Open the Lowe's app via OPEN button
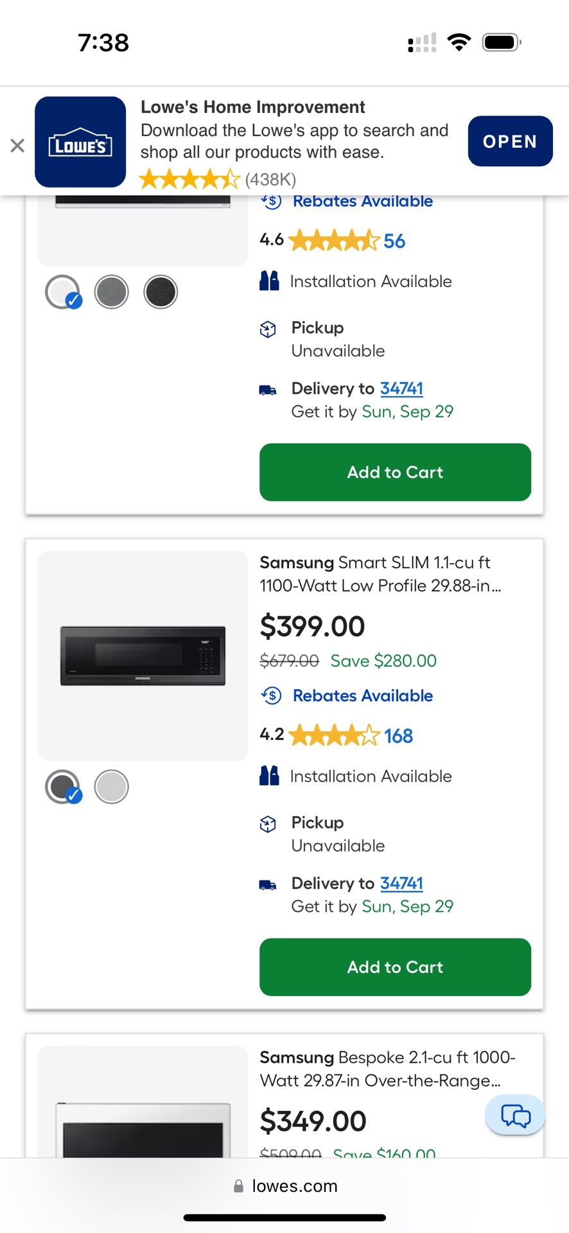569x1233 pixels. (510, 141)
